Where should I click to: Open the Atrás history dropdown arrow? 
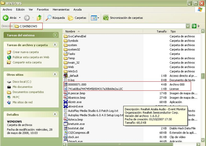pyautogui.click(x=20, y=18)
